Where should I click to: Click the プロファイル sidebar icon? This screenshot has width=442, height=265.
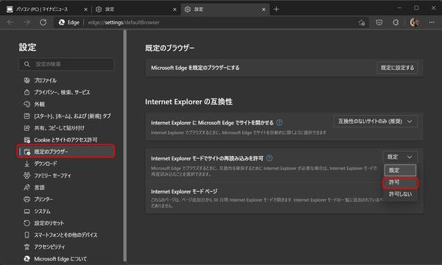point(27,80)
